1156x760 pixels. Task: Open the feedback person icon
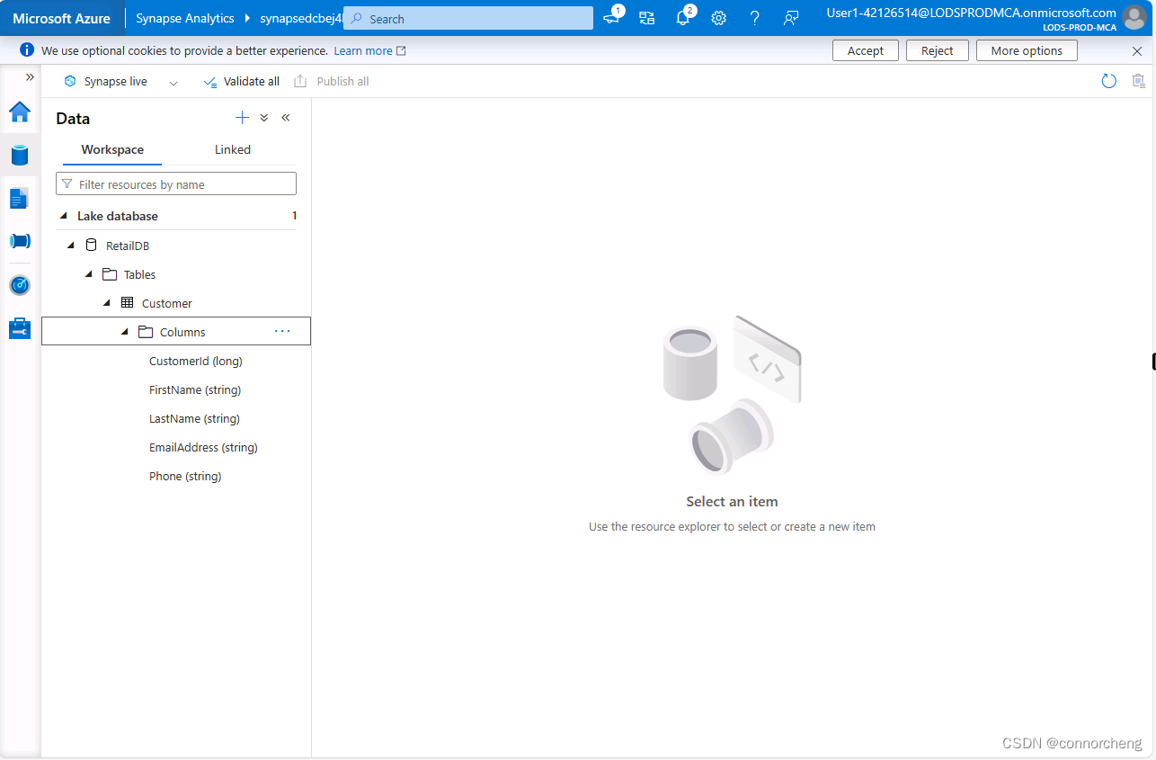point(791,18)
